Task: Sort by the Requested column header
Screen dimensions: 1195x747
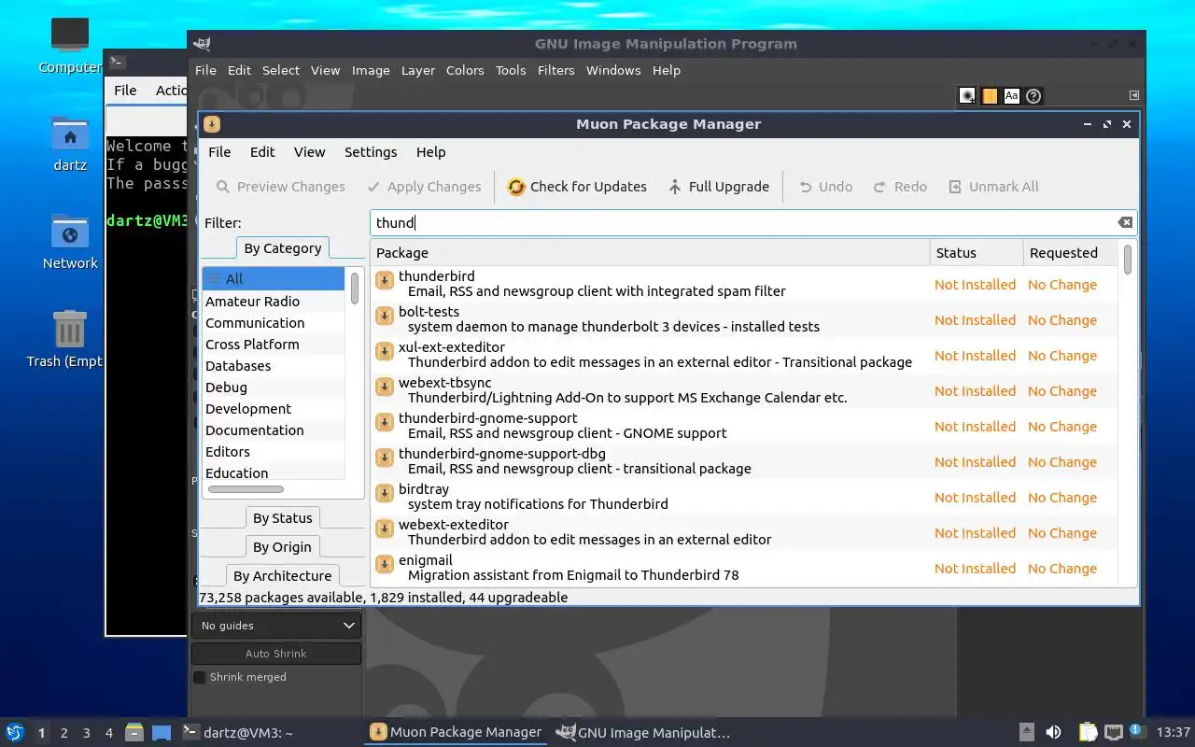Action: click(x=1069, y=253)
